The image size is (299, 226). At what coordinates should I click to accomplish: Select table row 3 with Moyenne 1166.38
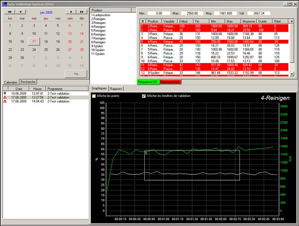pyautogui.click(x=214, y=34)
